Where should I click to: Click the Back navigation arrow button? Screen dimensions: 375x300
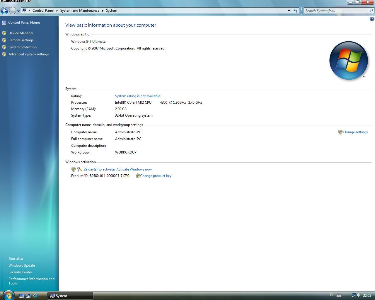coord(4,11)
